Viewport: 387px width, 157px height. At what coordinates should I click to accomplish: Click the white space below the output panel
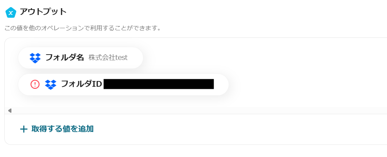[193, 151]
